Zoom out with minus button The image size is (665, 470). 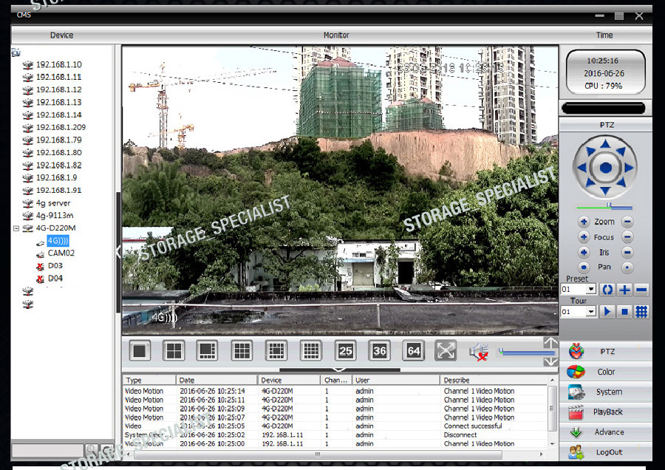(627, 222)
